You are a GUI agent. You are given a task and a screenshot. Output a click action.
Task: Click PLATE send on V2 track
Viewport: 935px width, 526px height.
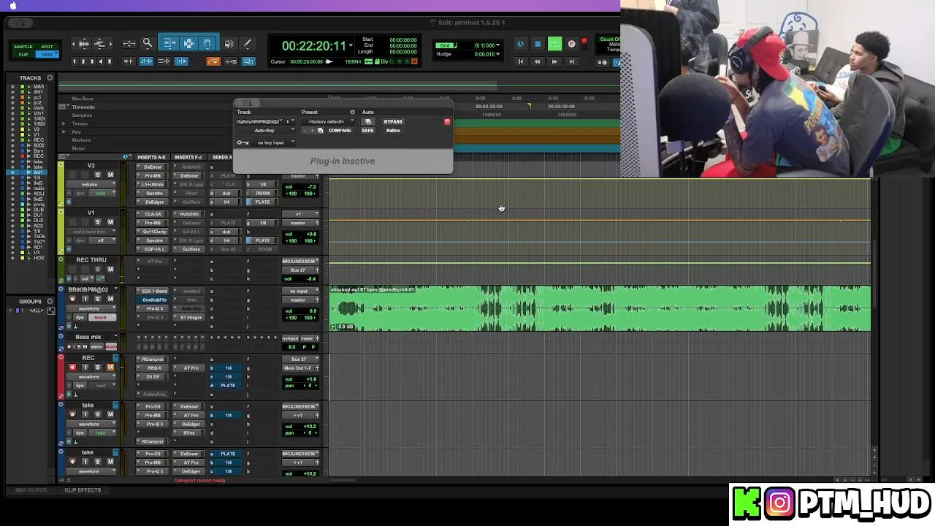pyautogui.click(x=263, y=202)
